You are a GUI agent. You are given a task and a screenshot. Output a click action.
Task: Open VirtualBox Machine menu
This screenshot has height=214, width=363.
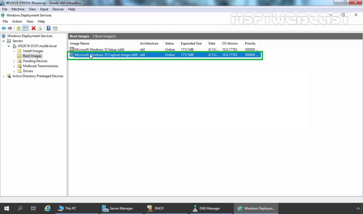pos(18,9)
